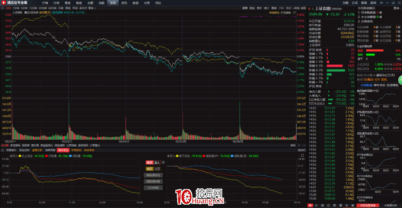Open the 事件会议 tab on the right
Screen dimensions: 402x208
[380, 85]
